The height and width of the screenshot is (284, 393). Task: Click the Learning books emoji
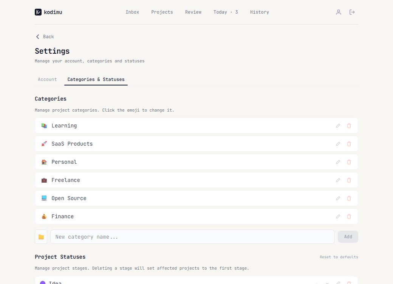(44, 126)
